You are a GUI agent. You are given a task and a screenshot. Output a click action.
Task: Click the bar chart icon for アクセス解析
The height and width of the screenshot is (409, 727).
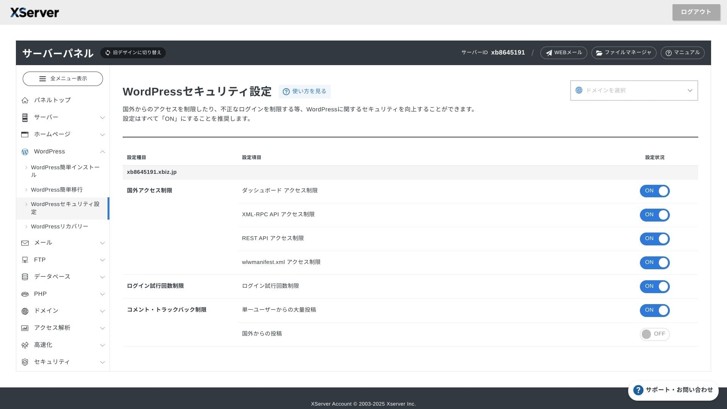pos(25,328)
